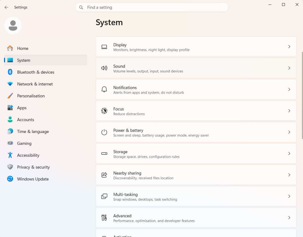Open Storage via its right chevron

(x=289, y=153)
